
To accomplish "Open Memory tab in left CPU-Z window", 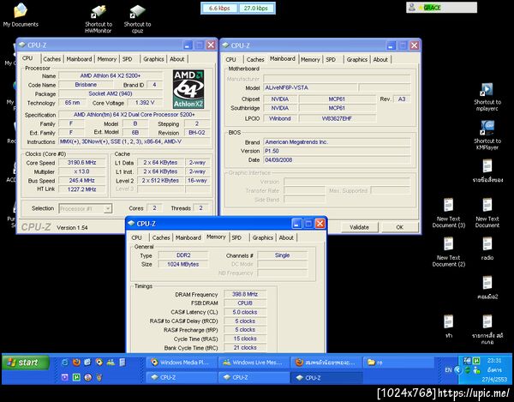I will [x=107, y=59].
